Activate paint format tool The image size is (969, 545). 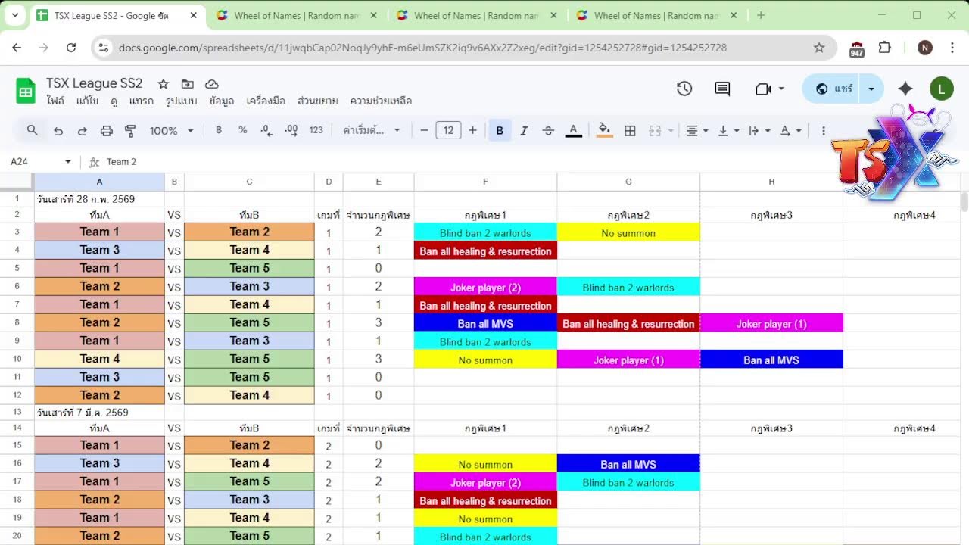click(130, 131)
